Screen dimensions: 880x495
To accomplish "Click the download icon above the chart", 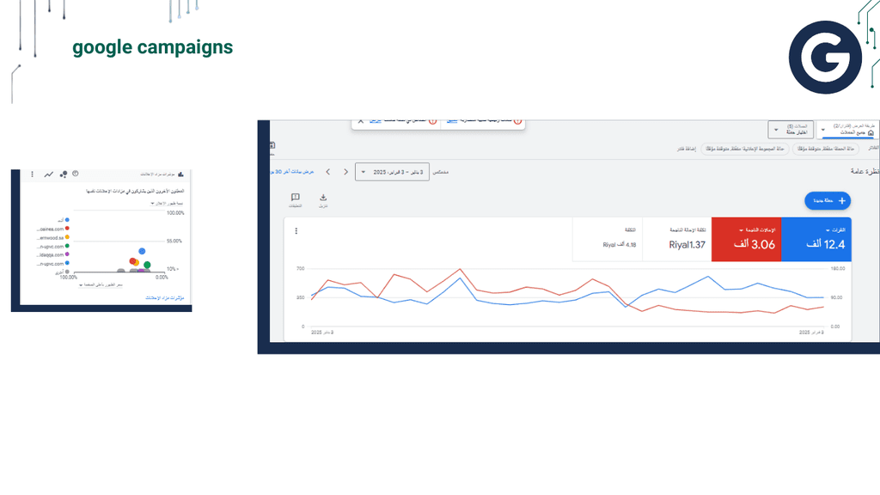I will pyautogui.click(x=323, y=198).
